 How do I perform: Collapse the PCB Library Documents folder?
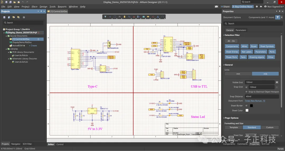pyautogui.click(x=8, y=52)
